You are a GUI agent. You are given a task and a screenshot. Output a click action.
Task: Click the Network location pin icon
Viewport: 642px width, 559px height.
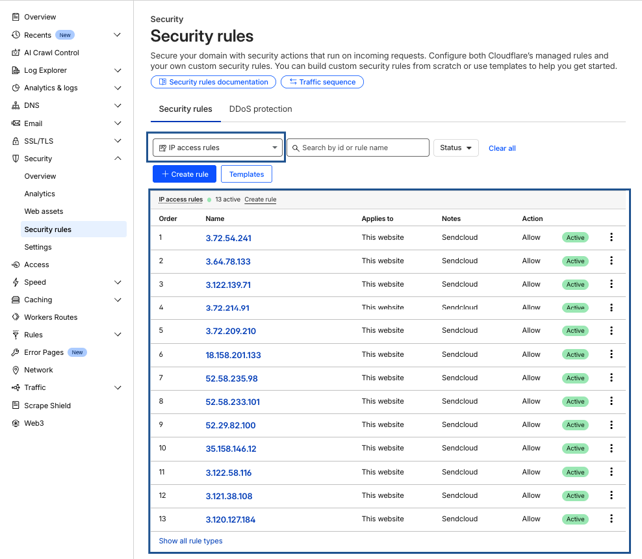point(16,370)
